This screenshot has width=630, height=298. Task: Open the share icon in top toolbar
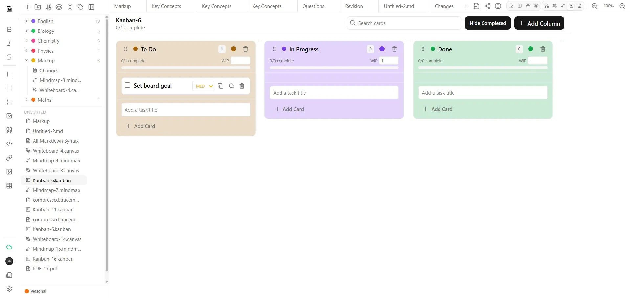pos(487,6)
